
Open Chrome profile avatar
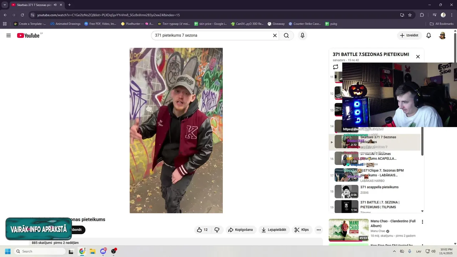443,15
